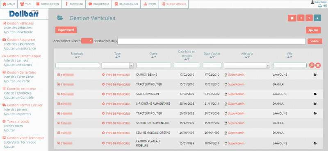Click the Genre filter field

[153, 65]
